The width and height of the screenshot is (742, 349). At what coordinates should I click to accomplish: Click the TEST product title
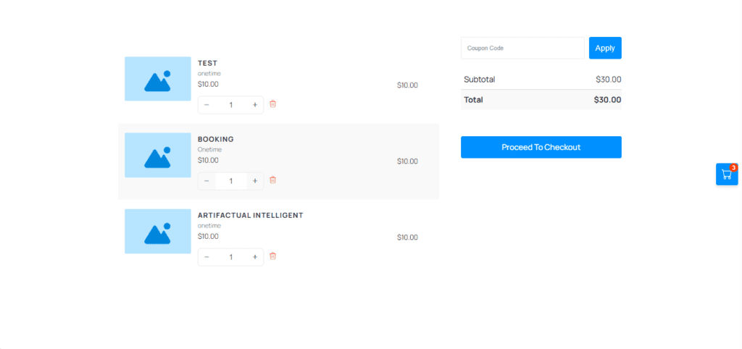pos(207,63)
